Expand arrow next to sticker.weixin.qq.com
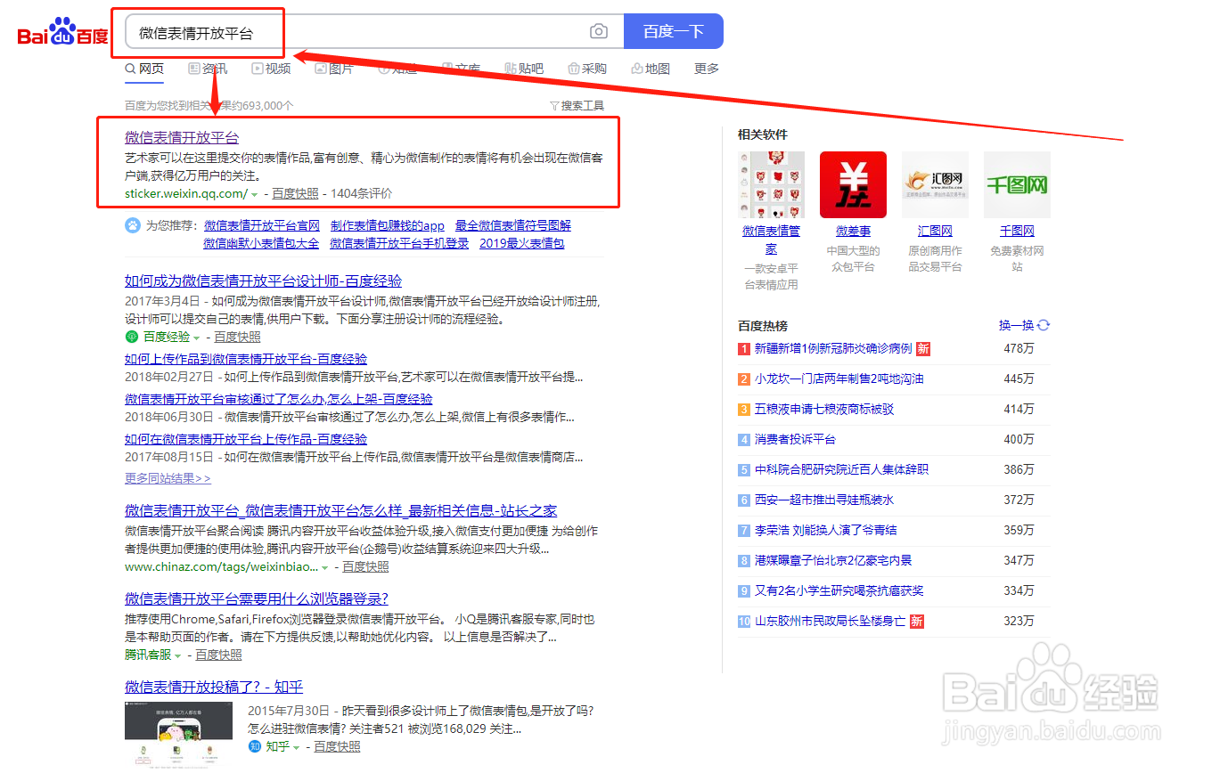Viewport: 1228px width, 773px height. point(255,194)
